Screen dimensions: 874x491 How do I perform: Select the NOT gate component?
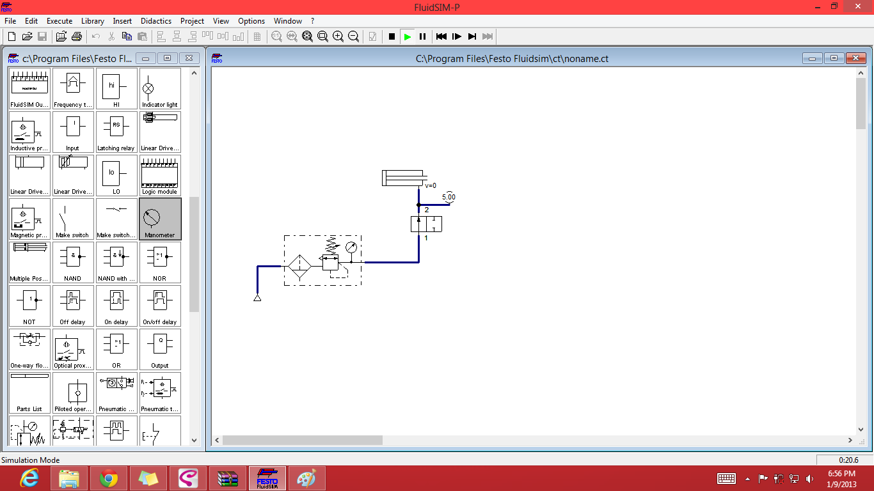tap(29, 306)
